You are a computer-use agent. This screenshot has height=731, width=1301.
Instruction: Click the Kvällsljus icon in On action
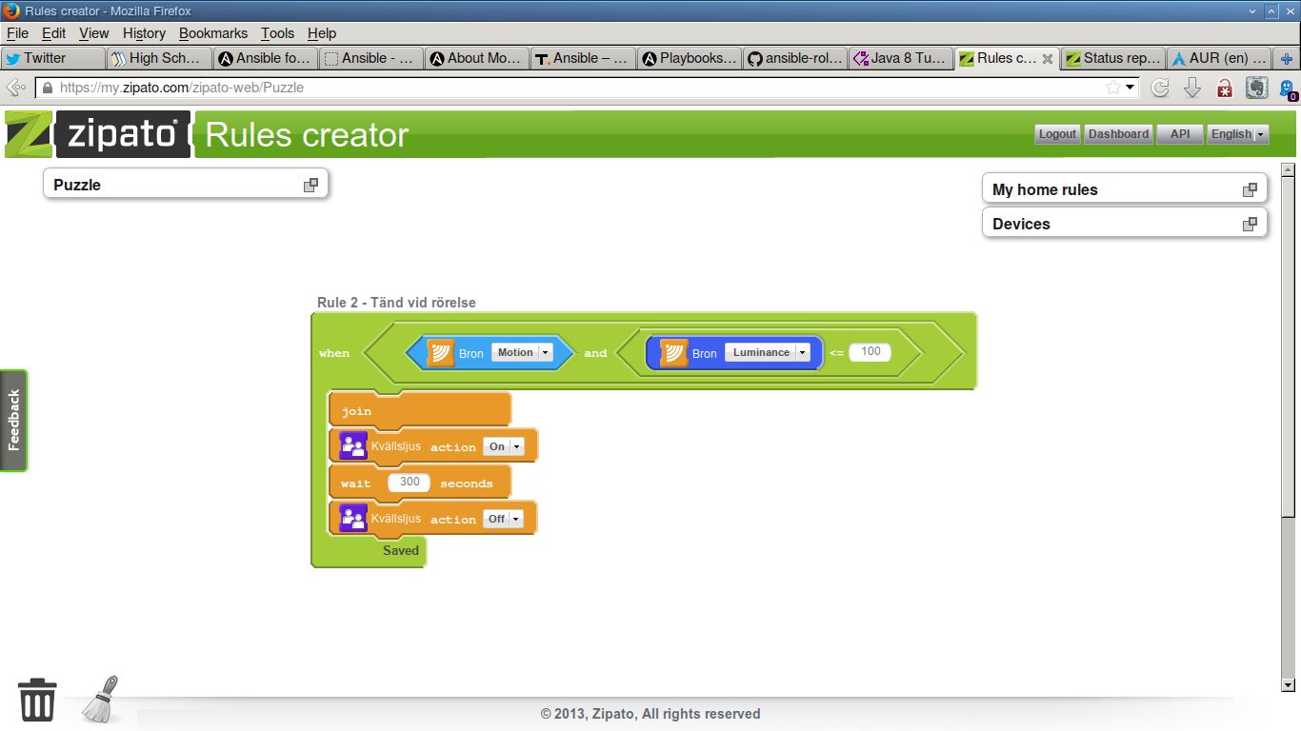click(x=353, y=446)
